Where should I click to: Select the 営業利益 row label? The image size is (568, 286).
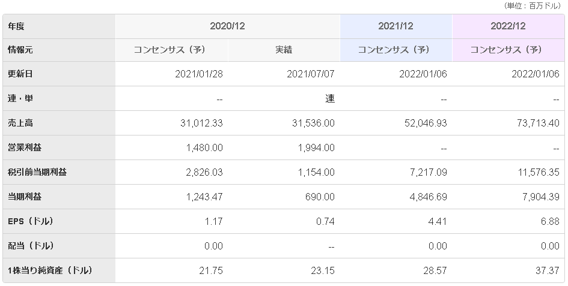[25, 147]
